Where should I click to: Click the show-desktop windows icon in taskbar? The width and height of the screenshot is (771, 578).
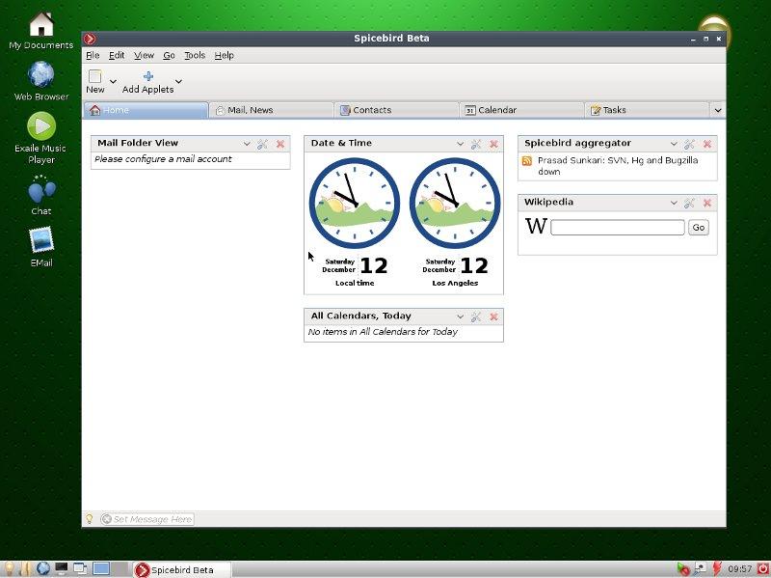(80, 568)
